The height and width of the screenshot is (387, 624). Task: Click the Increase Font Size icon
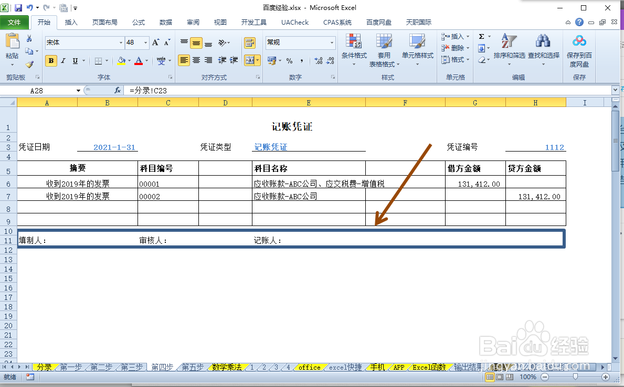(x=155, y=42)
